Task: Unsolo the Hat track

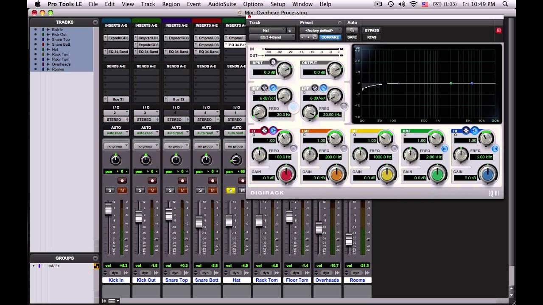Action: pos(230,190)
